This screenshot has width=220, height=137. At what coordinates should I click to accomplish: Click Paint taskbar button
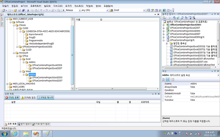point(47,134)
